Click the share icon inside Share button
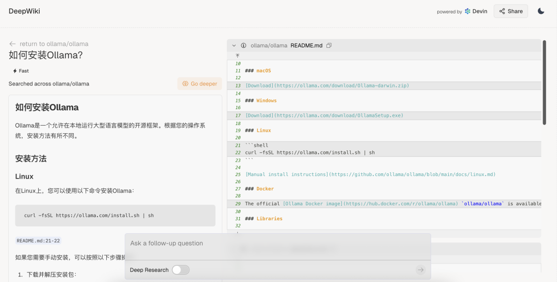 pyautogui.click(x=502, y=11)
